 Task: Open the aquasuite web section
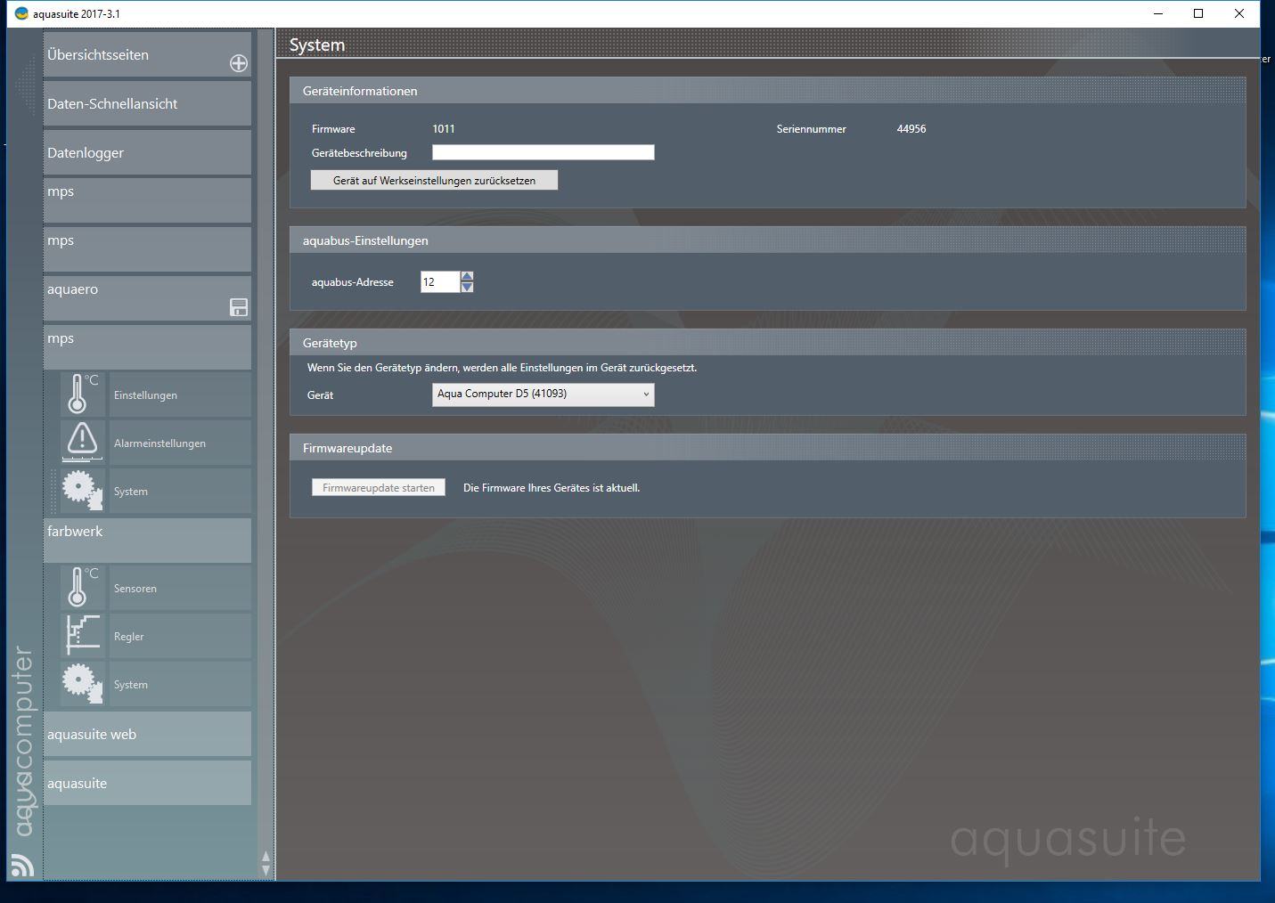pyautogui.click(x=147, y=734)
